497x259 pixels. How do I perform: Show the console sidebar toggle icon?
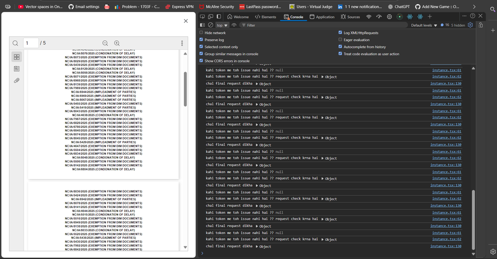pos(203,25)
